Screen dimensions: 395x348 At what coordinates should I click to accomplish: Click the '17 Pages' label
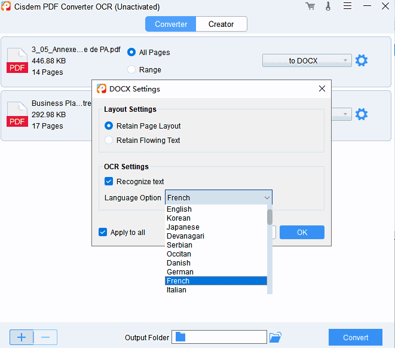point(47,126)
